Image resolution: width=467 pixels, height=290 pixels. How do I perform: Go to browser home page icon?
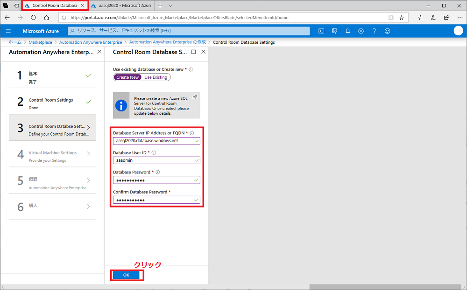pyautogui.click(x=46, y=18)
